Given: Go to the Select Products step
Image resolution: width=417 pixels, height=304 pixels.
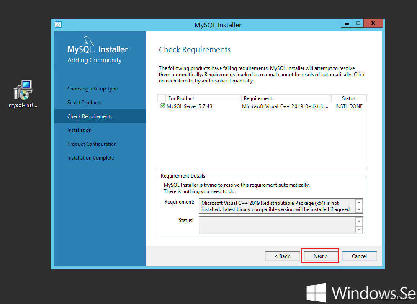Looking at the screenshot, I should (84, 103).
